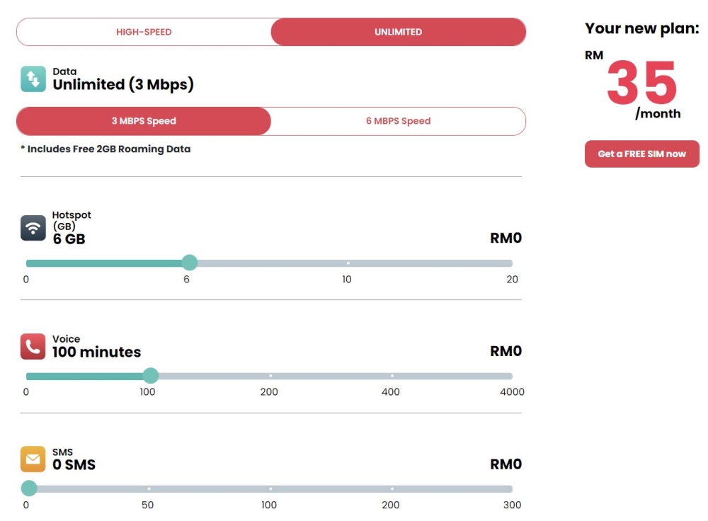Choose the 6 MBPS Speed option

[x=398, y=121]
